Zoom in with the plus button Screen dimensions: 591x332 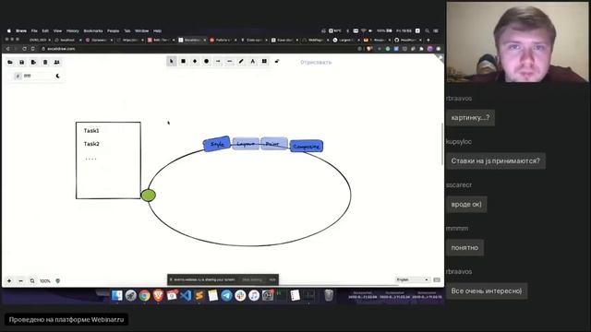9,280
